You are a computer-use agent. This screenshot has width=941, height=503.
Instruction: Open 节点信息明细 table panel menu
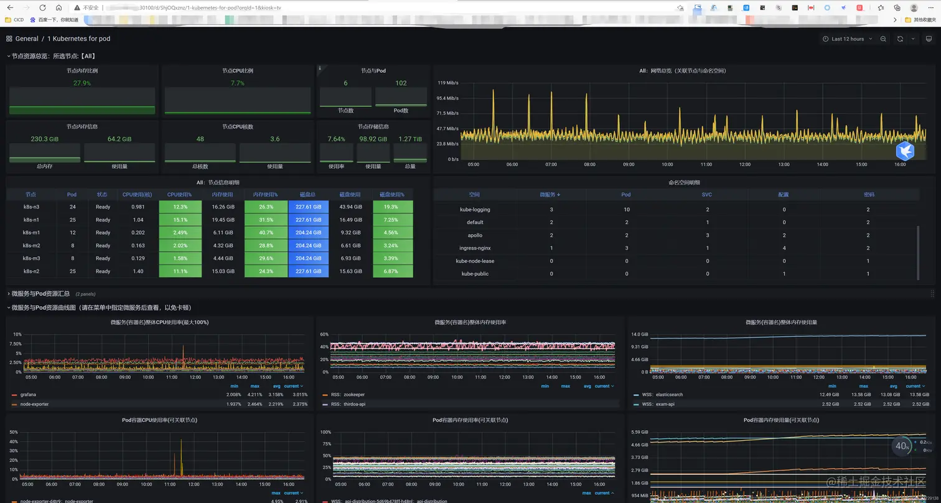[x=218, y=182]
